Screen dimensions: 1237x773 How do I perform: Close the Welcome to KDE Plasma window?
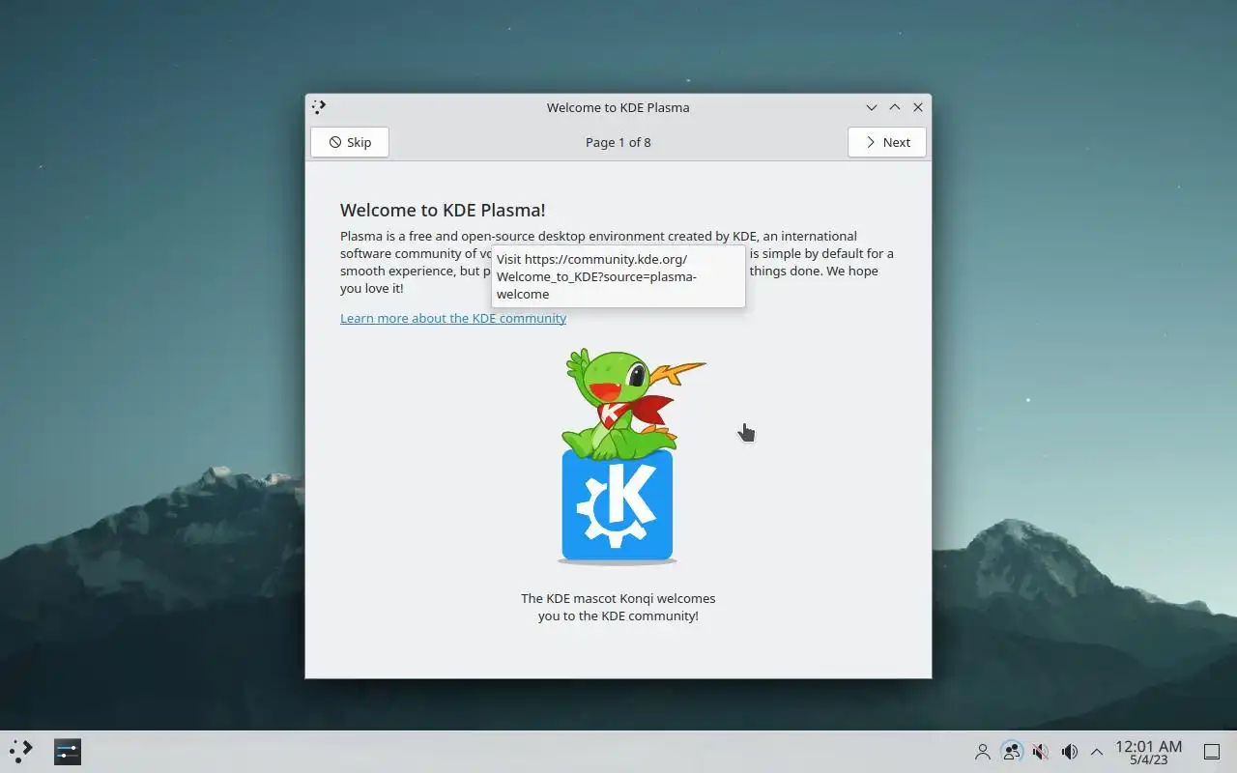pos(918,107)
